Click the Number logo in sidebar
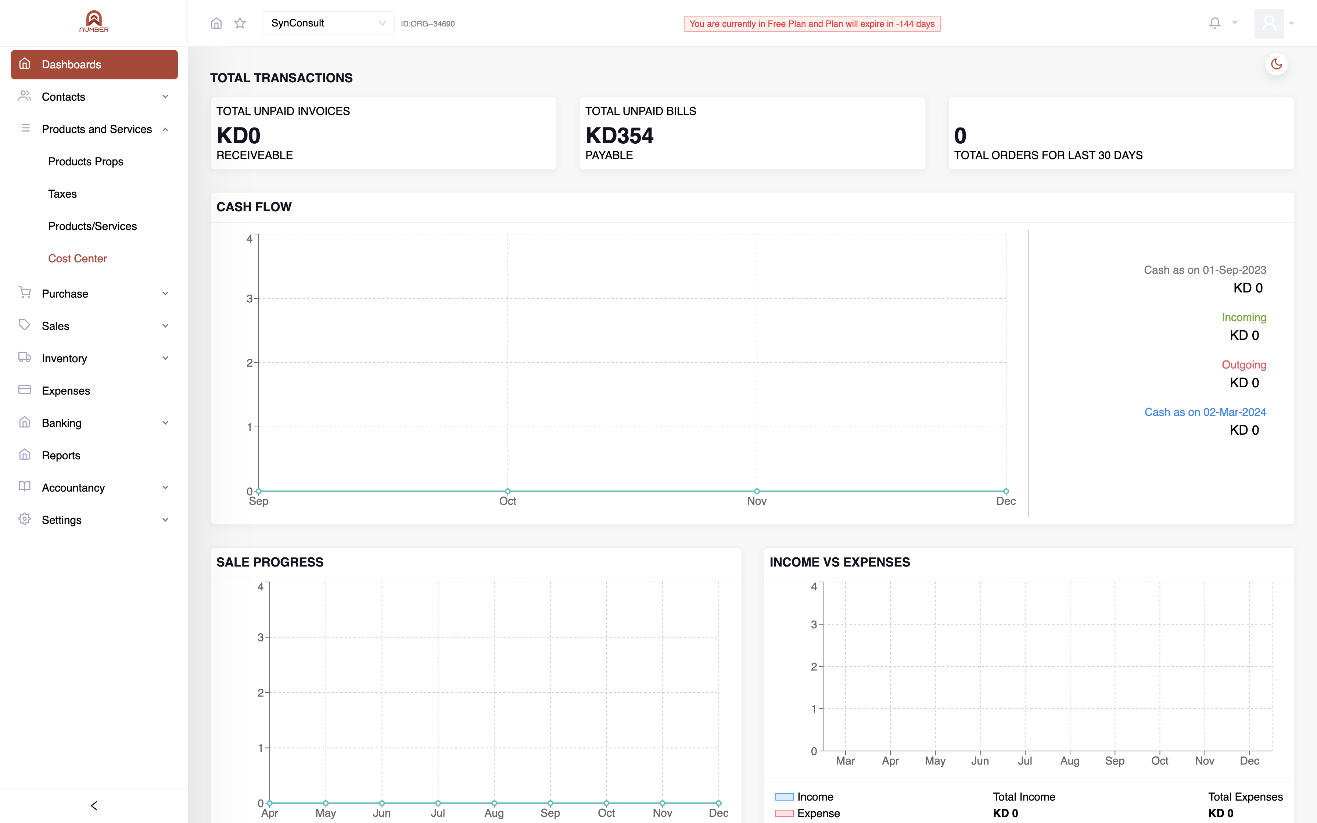 94,22
